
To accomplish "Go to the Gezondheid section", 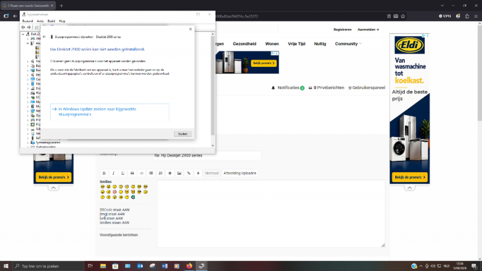I will (x=245, y=43).
